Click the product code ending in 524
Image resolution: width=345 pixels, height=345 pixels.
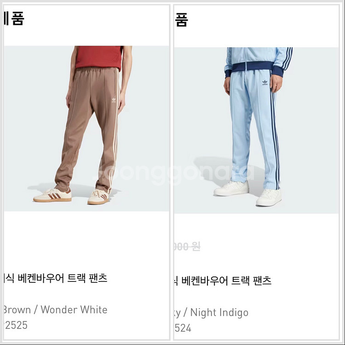(x=183, y=328)
